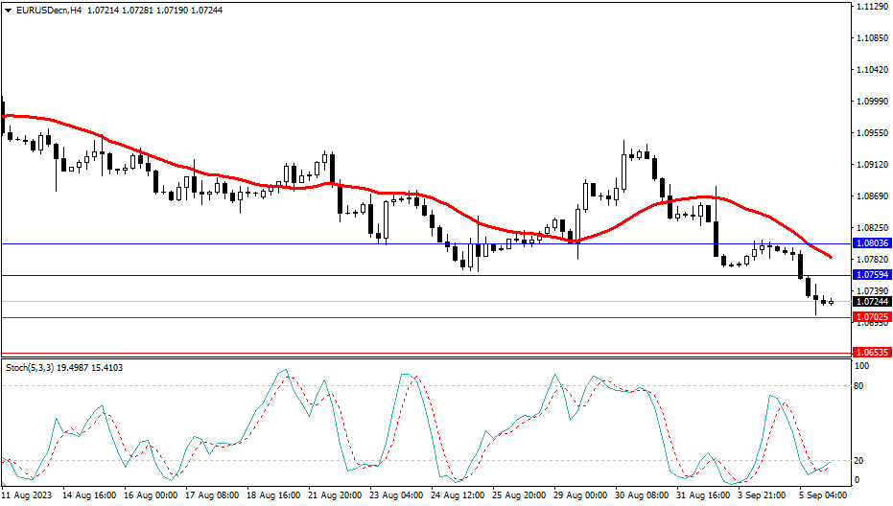Click the 100 level on the stochastic scale
The width and height of the screenshot is (893, 506).
coord(862,367)
